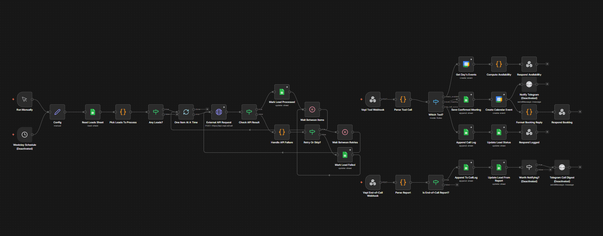
Task: Select the Check API Result node
Action: (x=249, y=112)
